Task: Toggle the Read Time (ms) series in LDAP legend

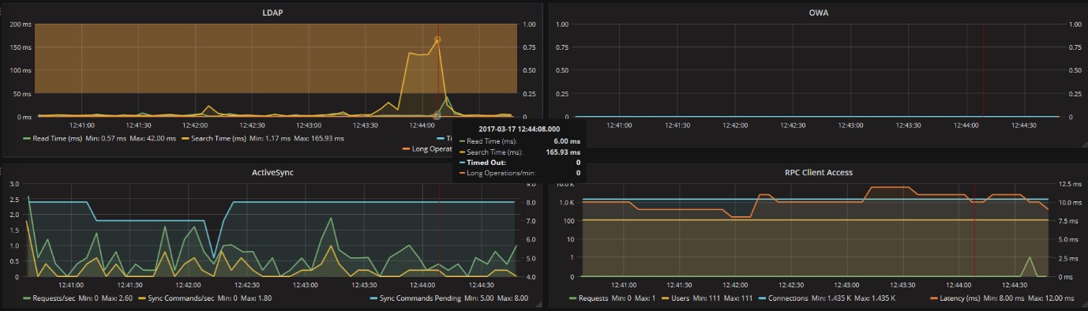Action: pyautogui.click(x=58, y=138)
